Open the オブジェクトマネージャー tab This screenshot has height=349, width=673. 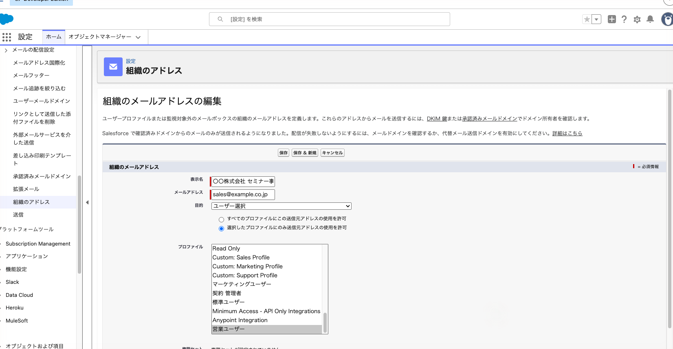[100, 37]
